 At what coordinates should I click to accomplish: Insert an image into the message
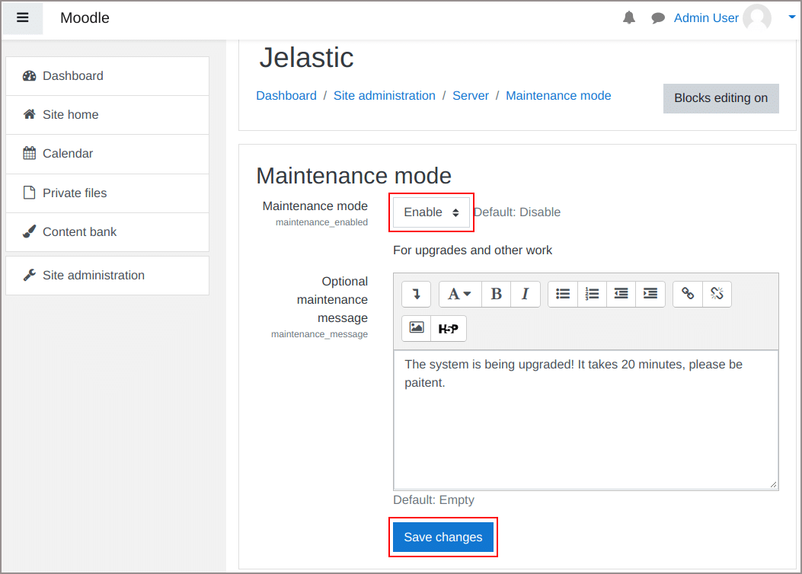(x=417, y=328)
